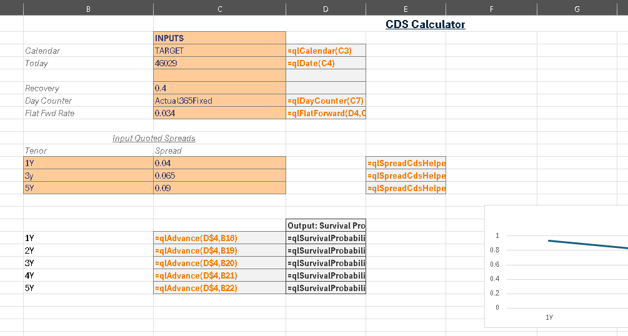Select the Output: Survival header cell
Screen dimensions: 628x336
click(326, 225)
